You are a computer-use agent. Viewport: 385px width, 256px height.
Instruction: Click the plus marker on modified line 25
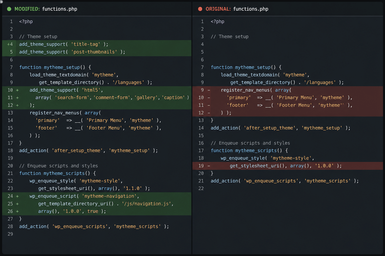[17, 204]
